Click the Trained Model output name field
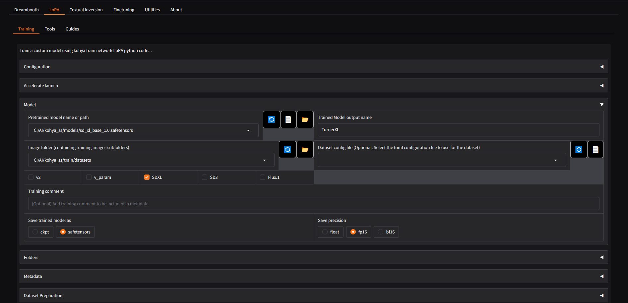Viewport: 628px width, 303px height. 458,129
